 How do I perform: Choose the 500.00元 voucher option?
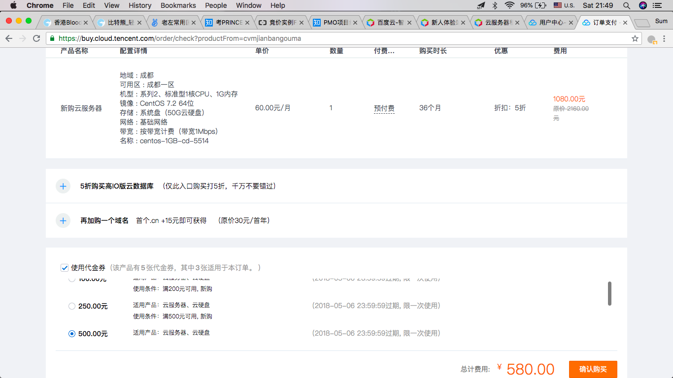tap(71, 333)
